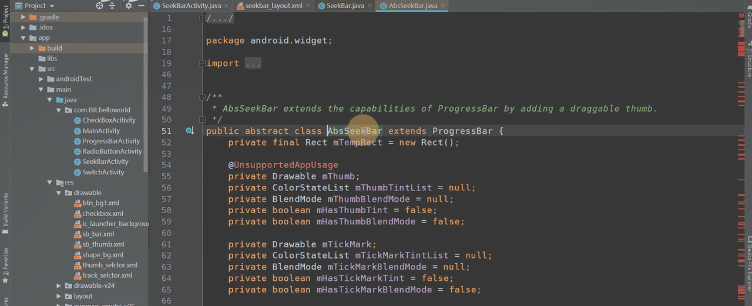Expand the androidTest folder

pos(41,79)
